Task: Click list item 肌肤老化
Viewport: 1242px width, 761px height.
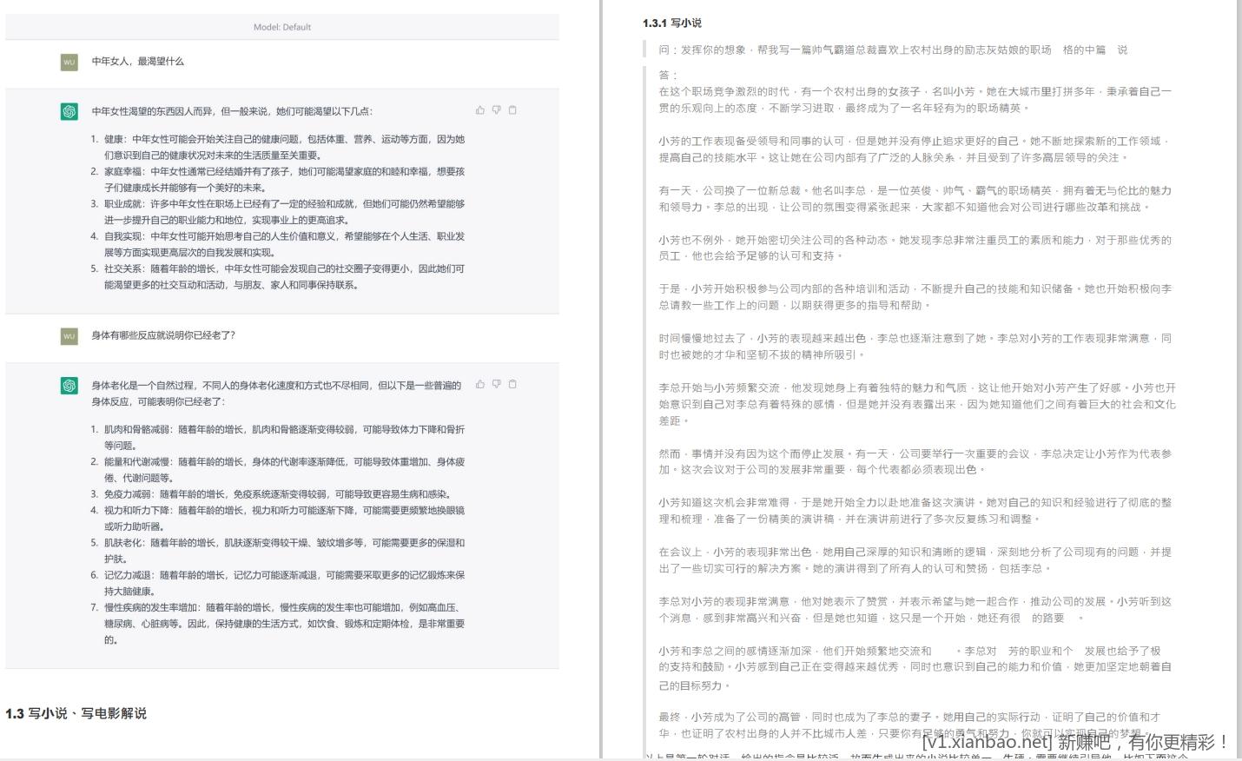Action: pos(278,551)
